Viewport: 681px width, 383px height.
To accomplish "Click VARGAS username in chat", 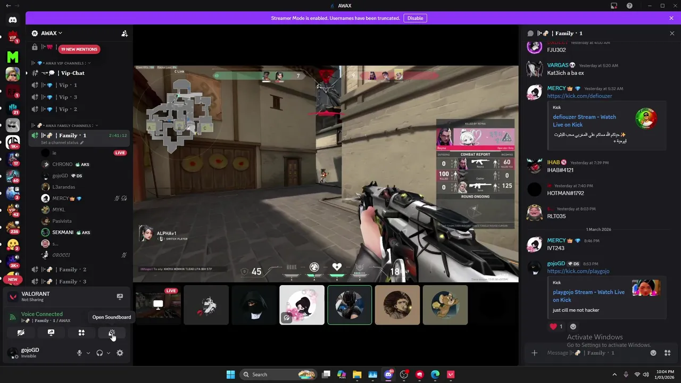I will (x=558, y=65).
